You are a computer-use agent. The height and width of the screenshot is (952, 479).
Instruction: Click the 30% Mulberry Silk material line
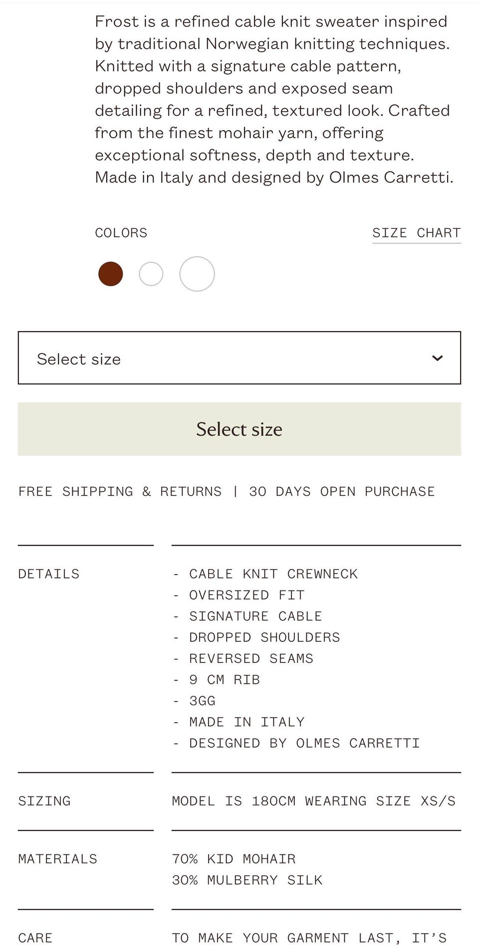(247, 880)
